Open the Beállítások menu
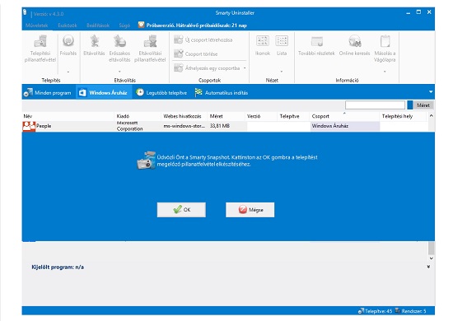The width and height of the screenshot is (453, 321). coord(98,26)
